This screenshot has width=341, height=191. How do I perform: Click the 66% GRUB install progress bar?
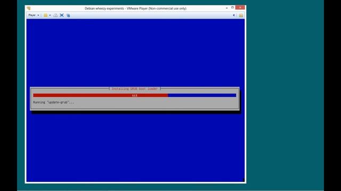(134, 95)
